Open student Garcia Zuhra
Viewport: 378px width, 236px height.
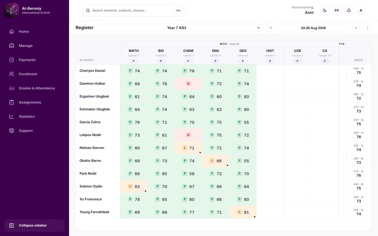pos(90,122)
